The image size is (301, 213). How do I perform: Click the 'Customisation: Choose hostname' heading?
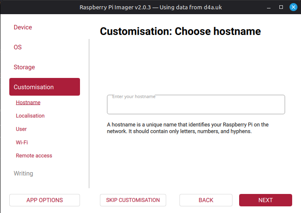(180, 31)
